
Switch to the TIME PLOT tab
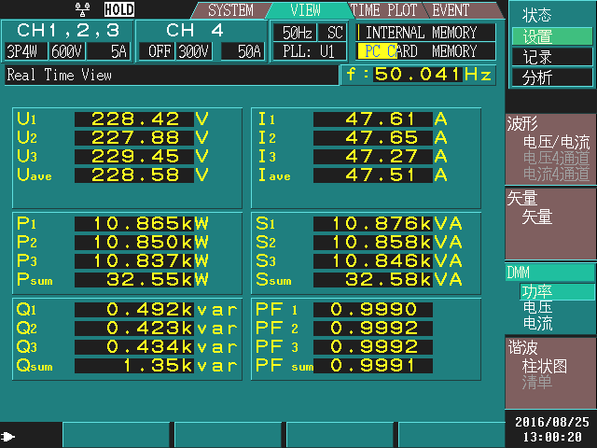(x=385, y=11)
